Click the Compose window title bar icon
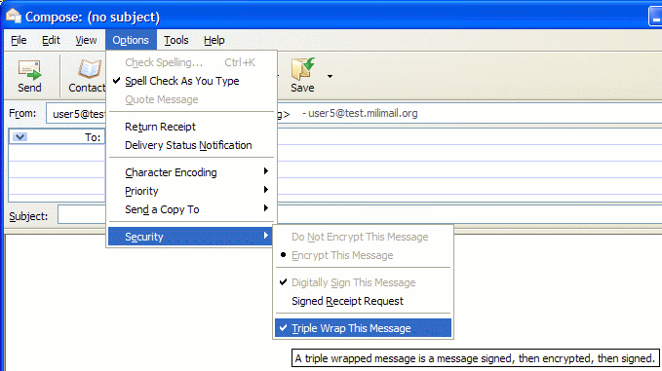Screen dimensions: 662x371 point(13,16)
